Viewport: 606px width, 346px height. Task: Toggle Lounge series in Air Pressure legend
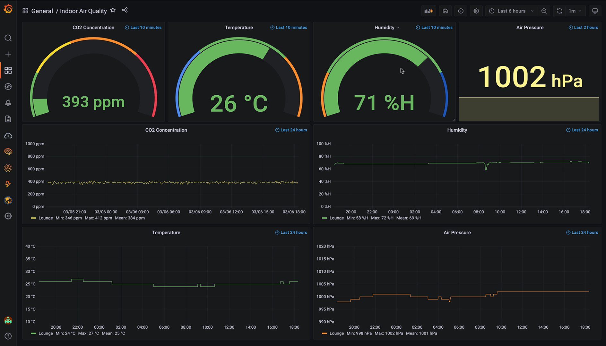coord(336,333)
